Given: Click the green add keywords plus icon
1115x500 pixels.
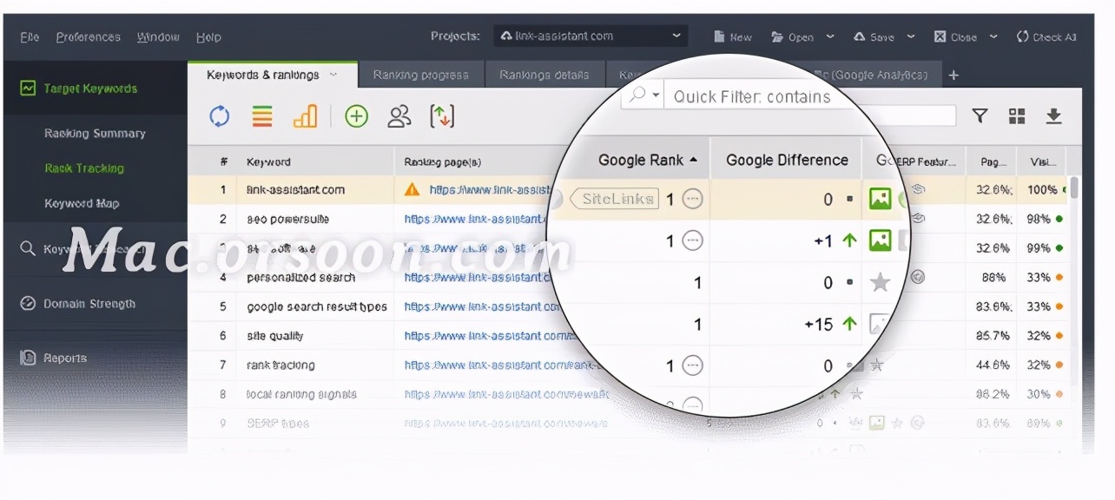Looking at the screenshot, I should coord(356,116).
